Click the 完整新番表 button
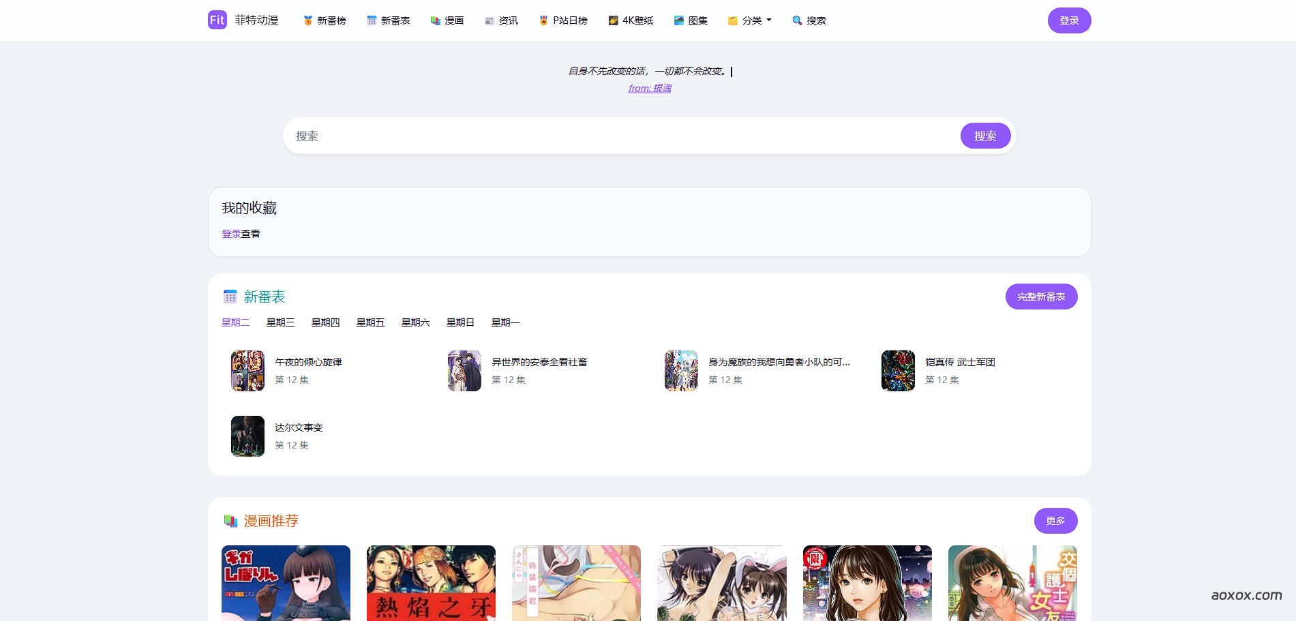The image size is (1296, 621). click(x=1040, y=297)
